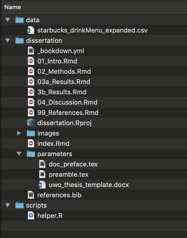This screenshot has width=187, height=238.
Task: Select the 99_References.Rmd file
Action: click(68, 112)
